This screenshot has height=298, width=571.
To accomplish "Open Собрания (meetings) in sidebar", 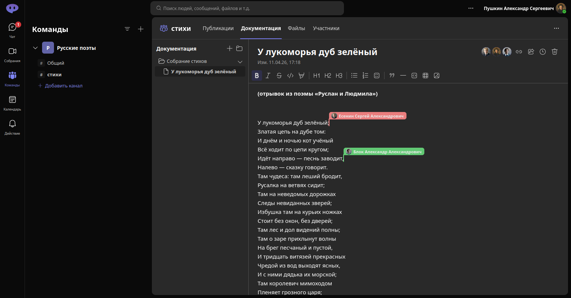I will [x=12, y=54].
